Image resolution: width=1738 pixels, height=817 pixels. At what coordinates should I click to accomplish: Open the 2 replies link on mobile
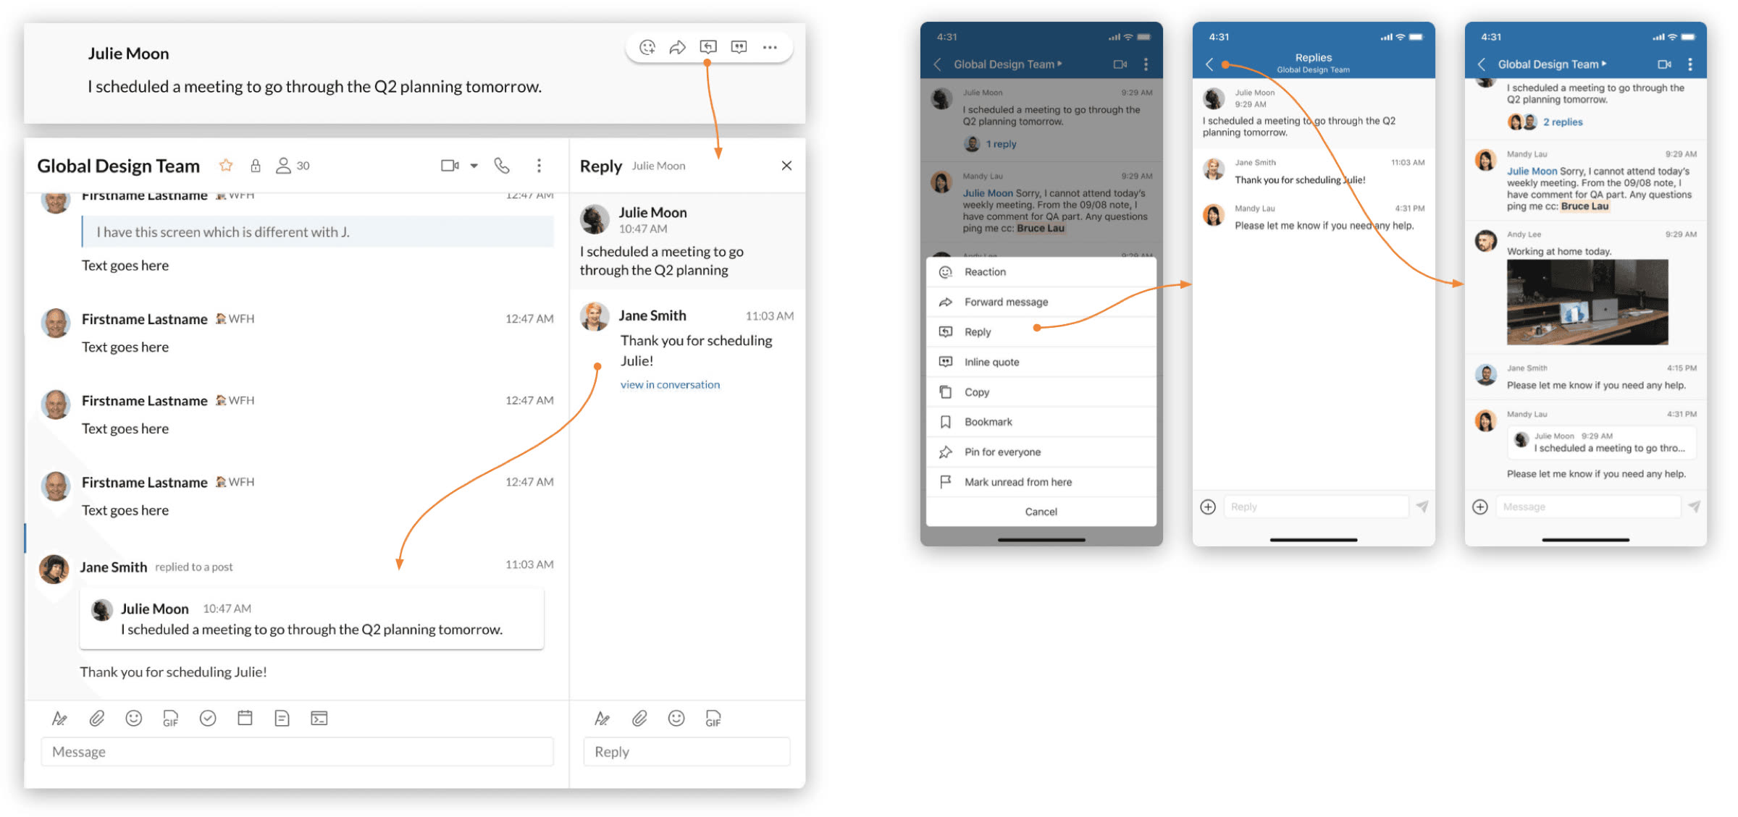click(x=1563, y=122)
